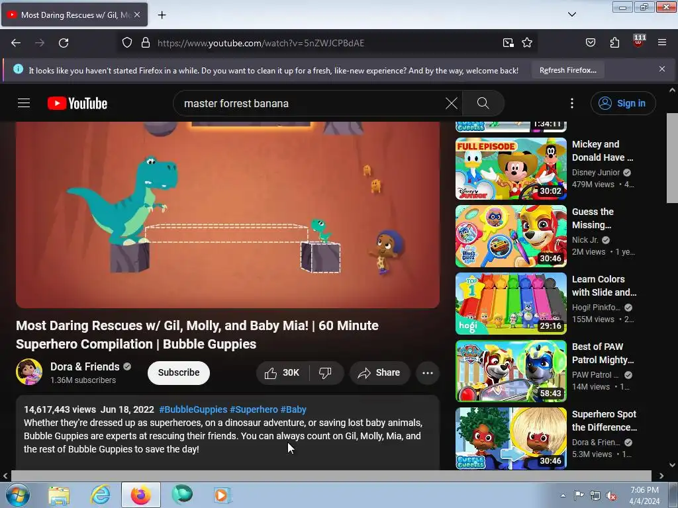This screenshot has width=678, height=508.
Task: Open the Best of PAW Patrol title
Action: [603, 353]
